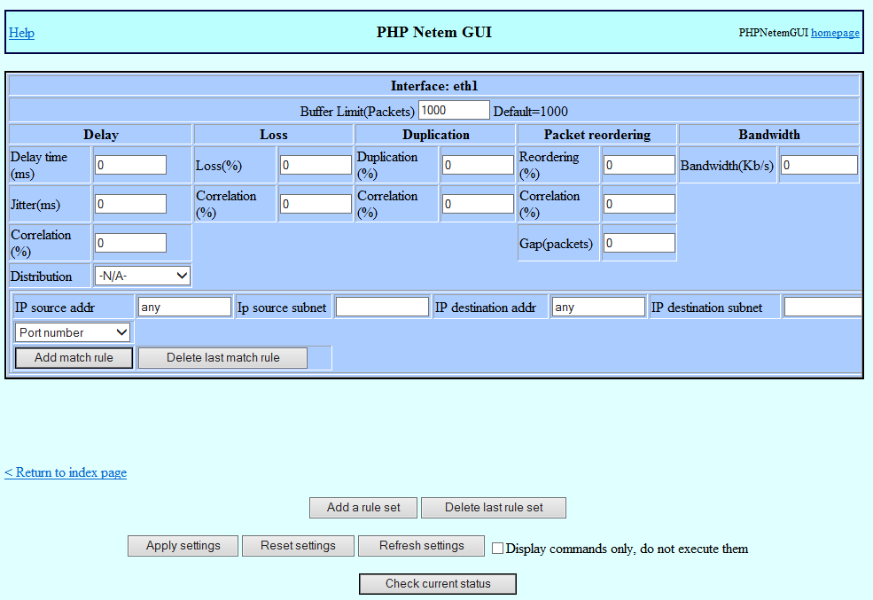Viewport: 873px width, 600px height.
Task: Enable the Display commands only checkbox
Action: (x=497, y=548)
